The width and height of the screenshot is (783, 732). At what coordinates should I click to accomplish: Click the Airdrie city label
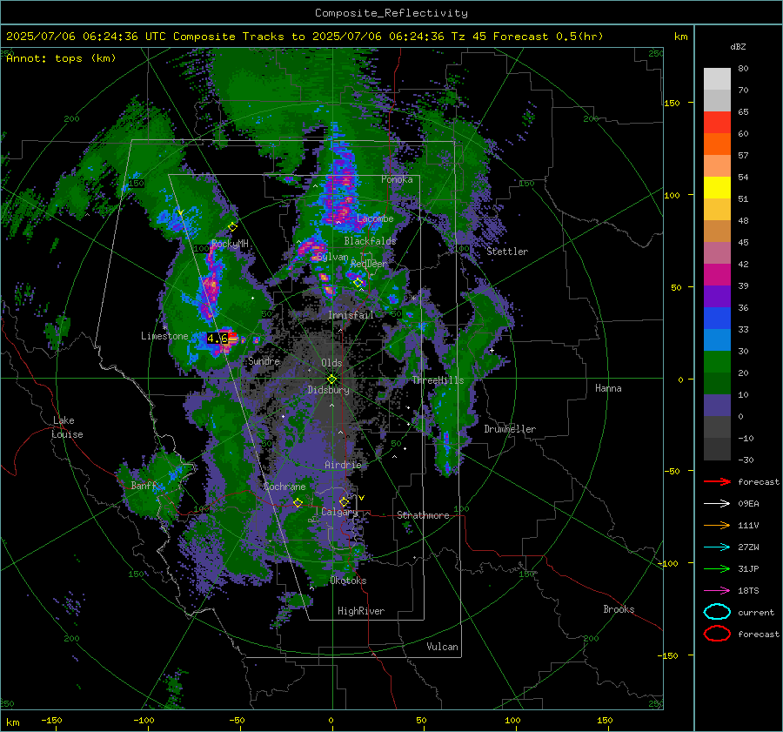(343, 465)
